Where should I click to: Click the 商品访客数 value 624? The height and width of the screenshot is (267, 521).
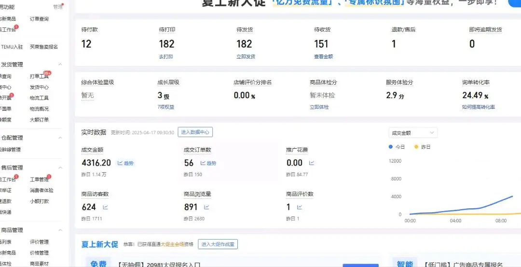tap(89, 207)
